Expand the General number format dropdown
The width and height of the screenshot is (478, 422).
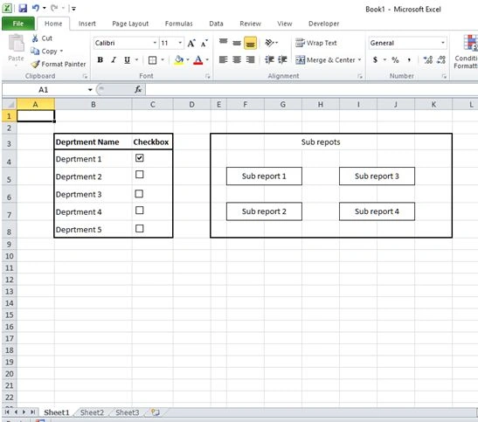click(443, 43)
